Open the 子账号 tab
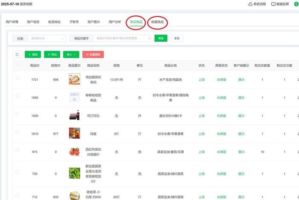Screen dimensions: 299x200 coord(74,22)
